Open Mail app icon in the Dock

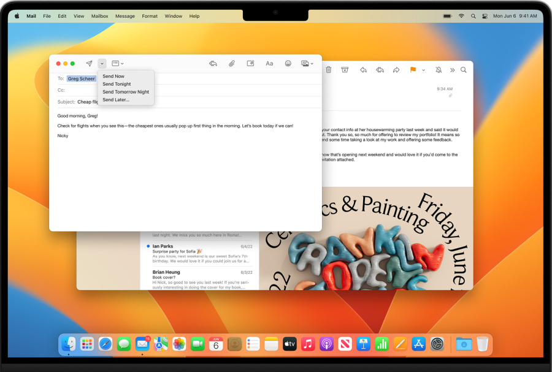coord(142,344)
